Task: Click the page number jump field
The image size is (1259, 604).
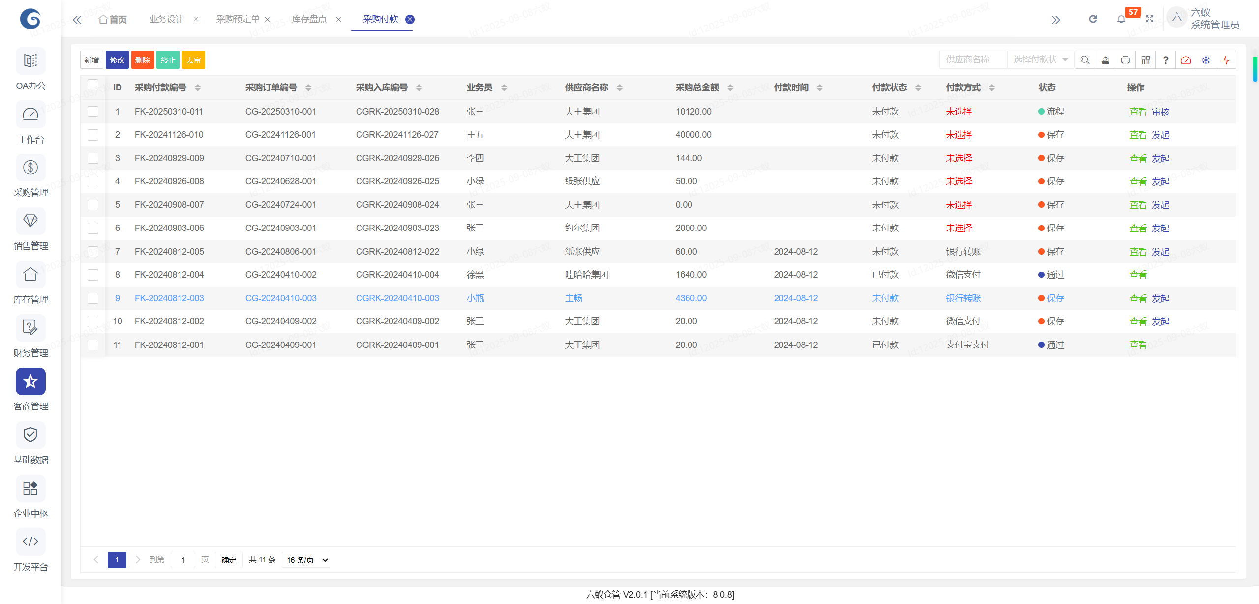Action: [183, 560]
